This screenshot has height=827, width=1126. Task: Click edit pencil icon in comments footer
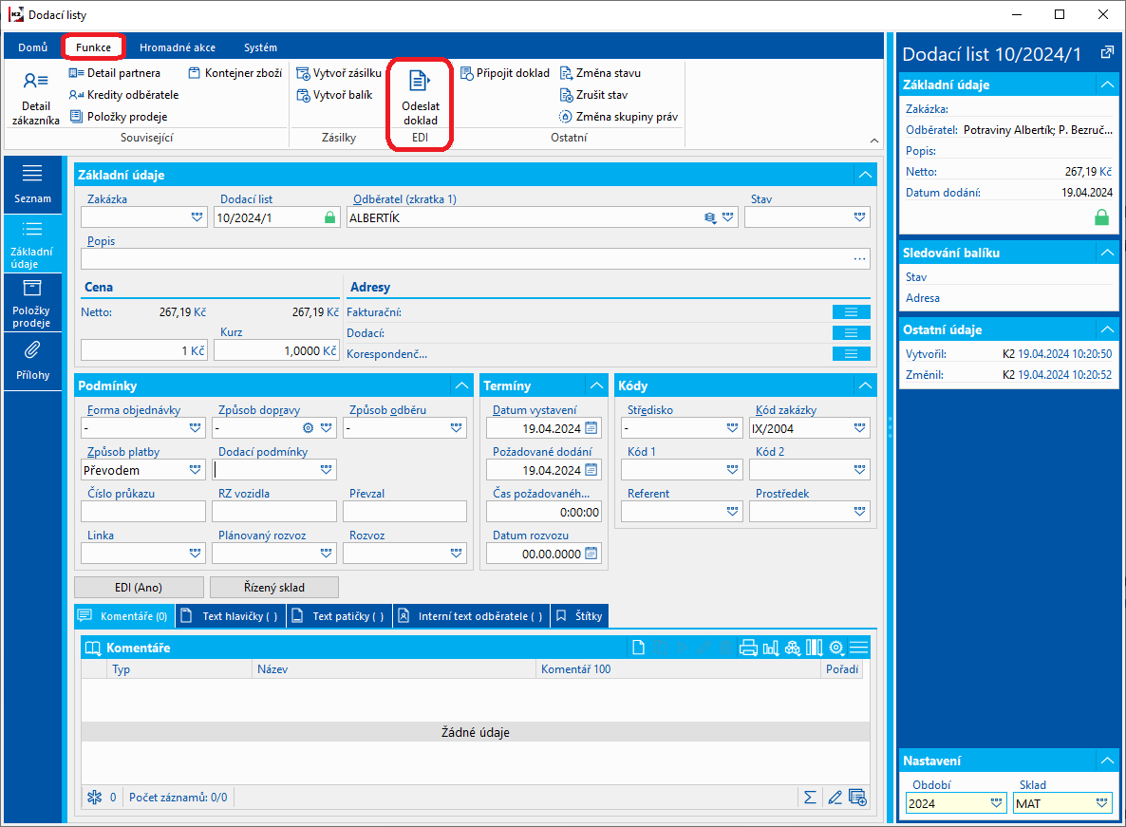(x=835, y=797)
